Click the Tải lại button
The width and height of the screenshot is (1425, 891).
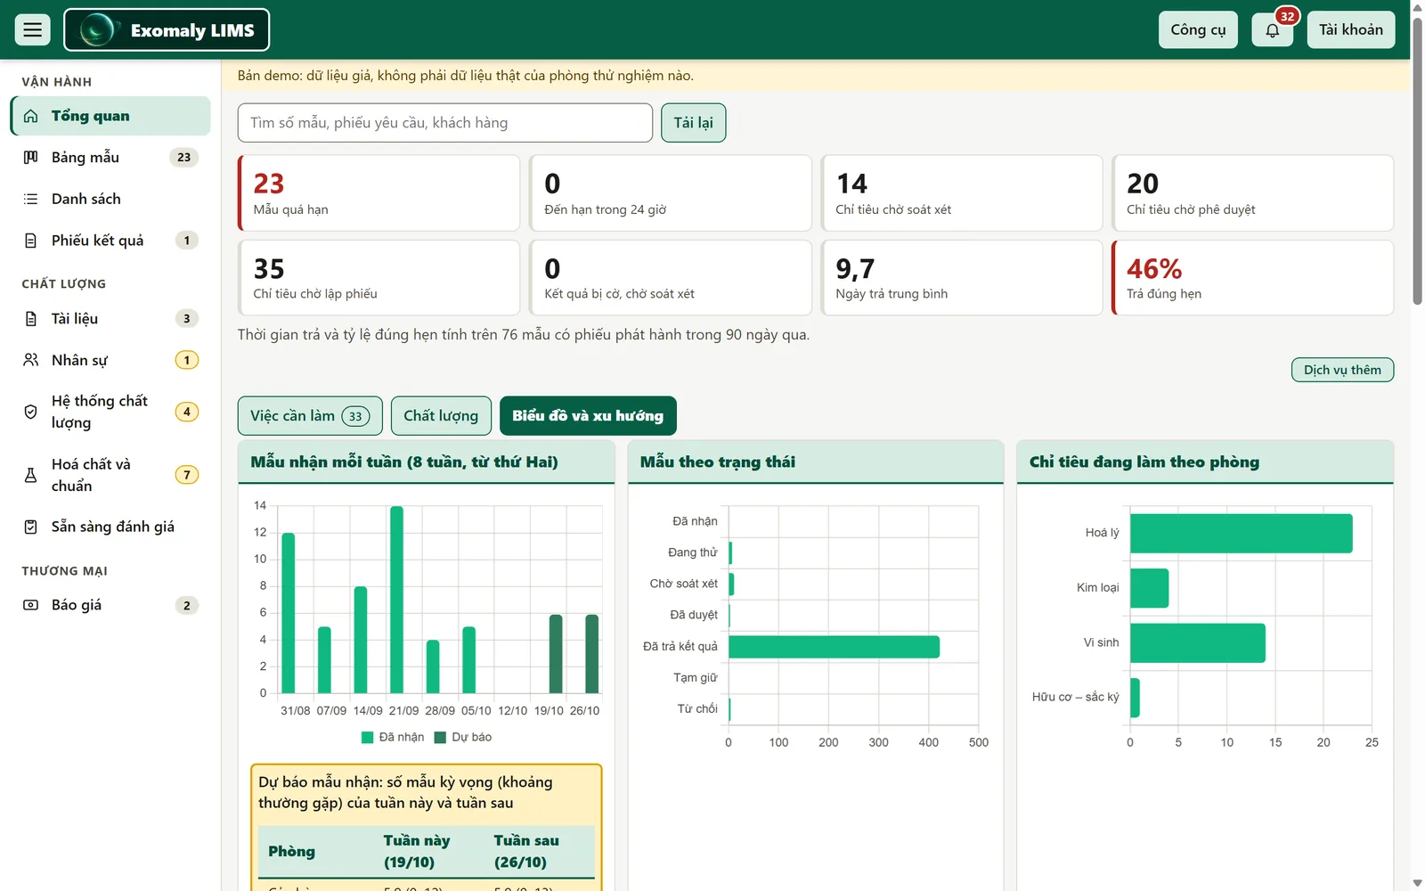693,123
